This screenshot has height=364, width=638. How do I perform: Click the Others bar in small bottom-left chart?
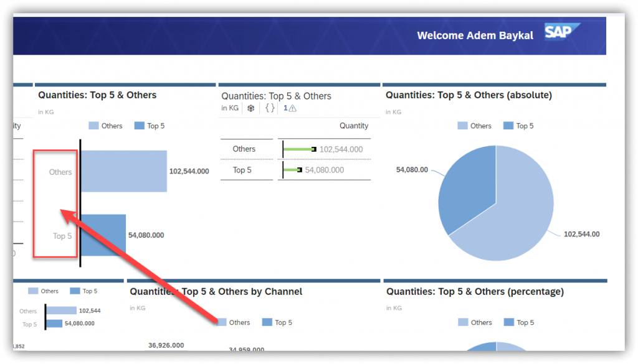(61, 310)
